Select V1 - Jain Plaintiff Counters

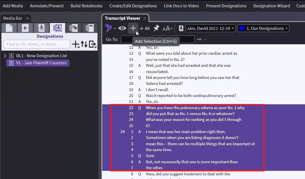pos(41,63)
